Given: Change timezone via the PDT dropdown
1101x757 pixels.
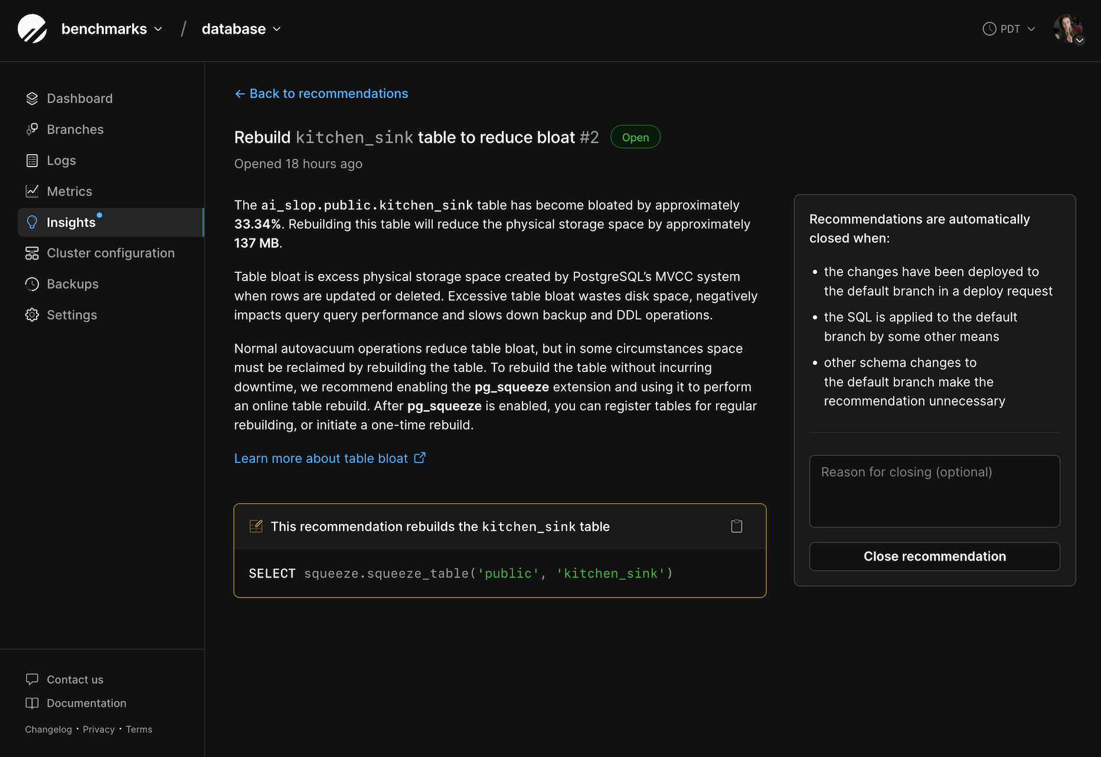Looking at the screenshot, I should (1008, 28).
